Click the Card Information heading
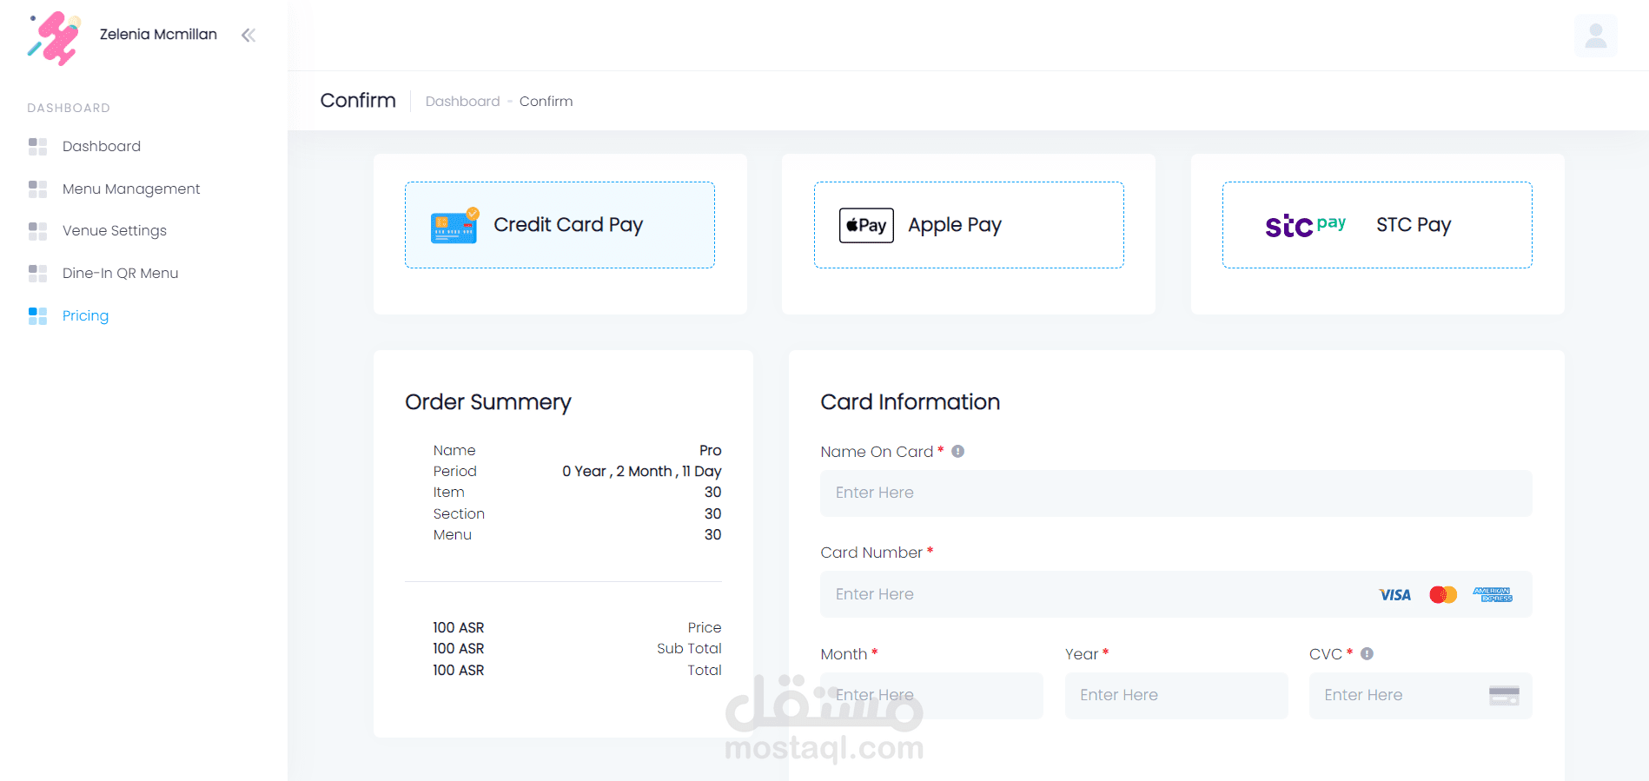 910,402
